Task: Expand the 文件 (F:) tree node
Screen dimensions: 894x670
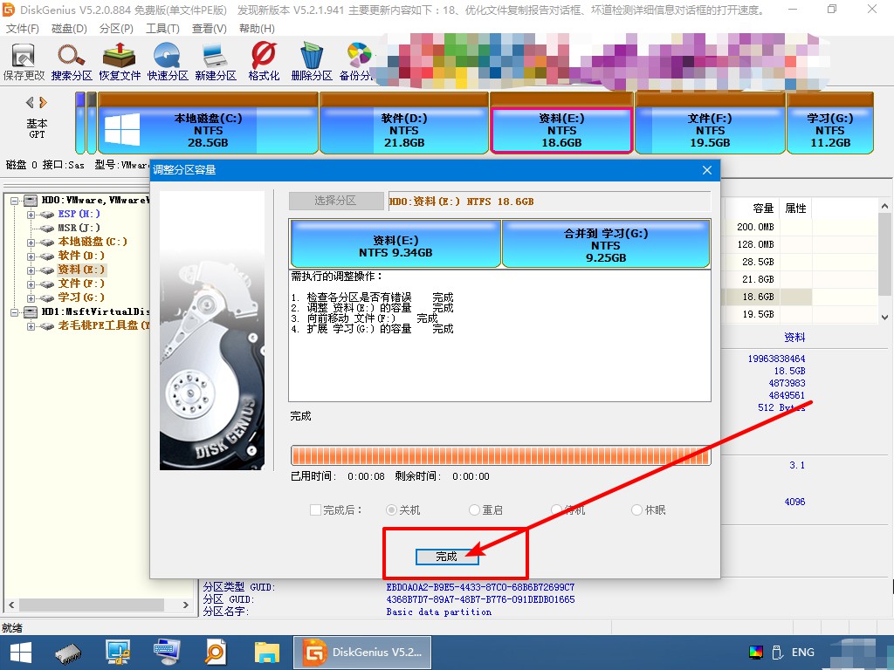Action: point(31,284)
